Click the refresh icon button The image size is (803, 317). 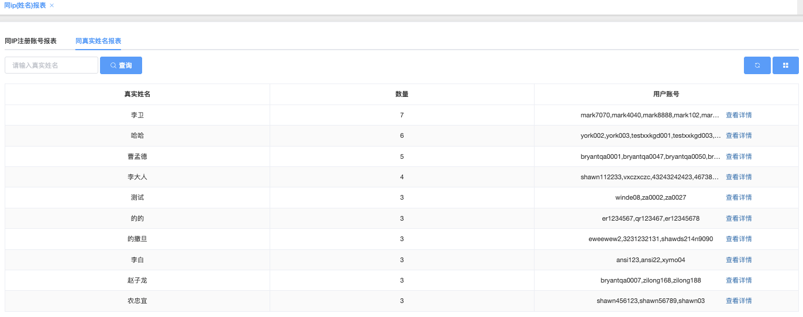(x=757, y=65)
